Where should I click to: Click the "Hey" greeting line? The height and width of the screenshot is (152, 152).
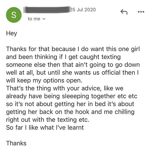[12, 34]
